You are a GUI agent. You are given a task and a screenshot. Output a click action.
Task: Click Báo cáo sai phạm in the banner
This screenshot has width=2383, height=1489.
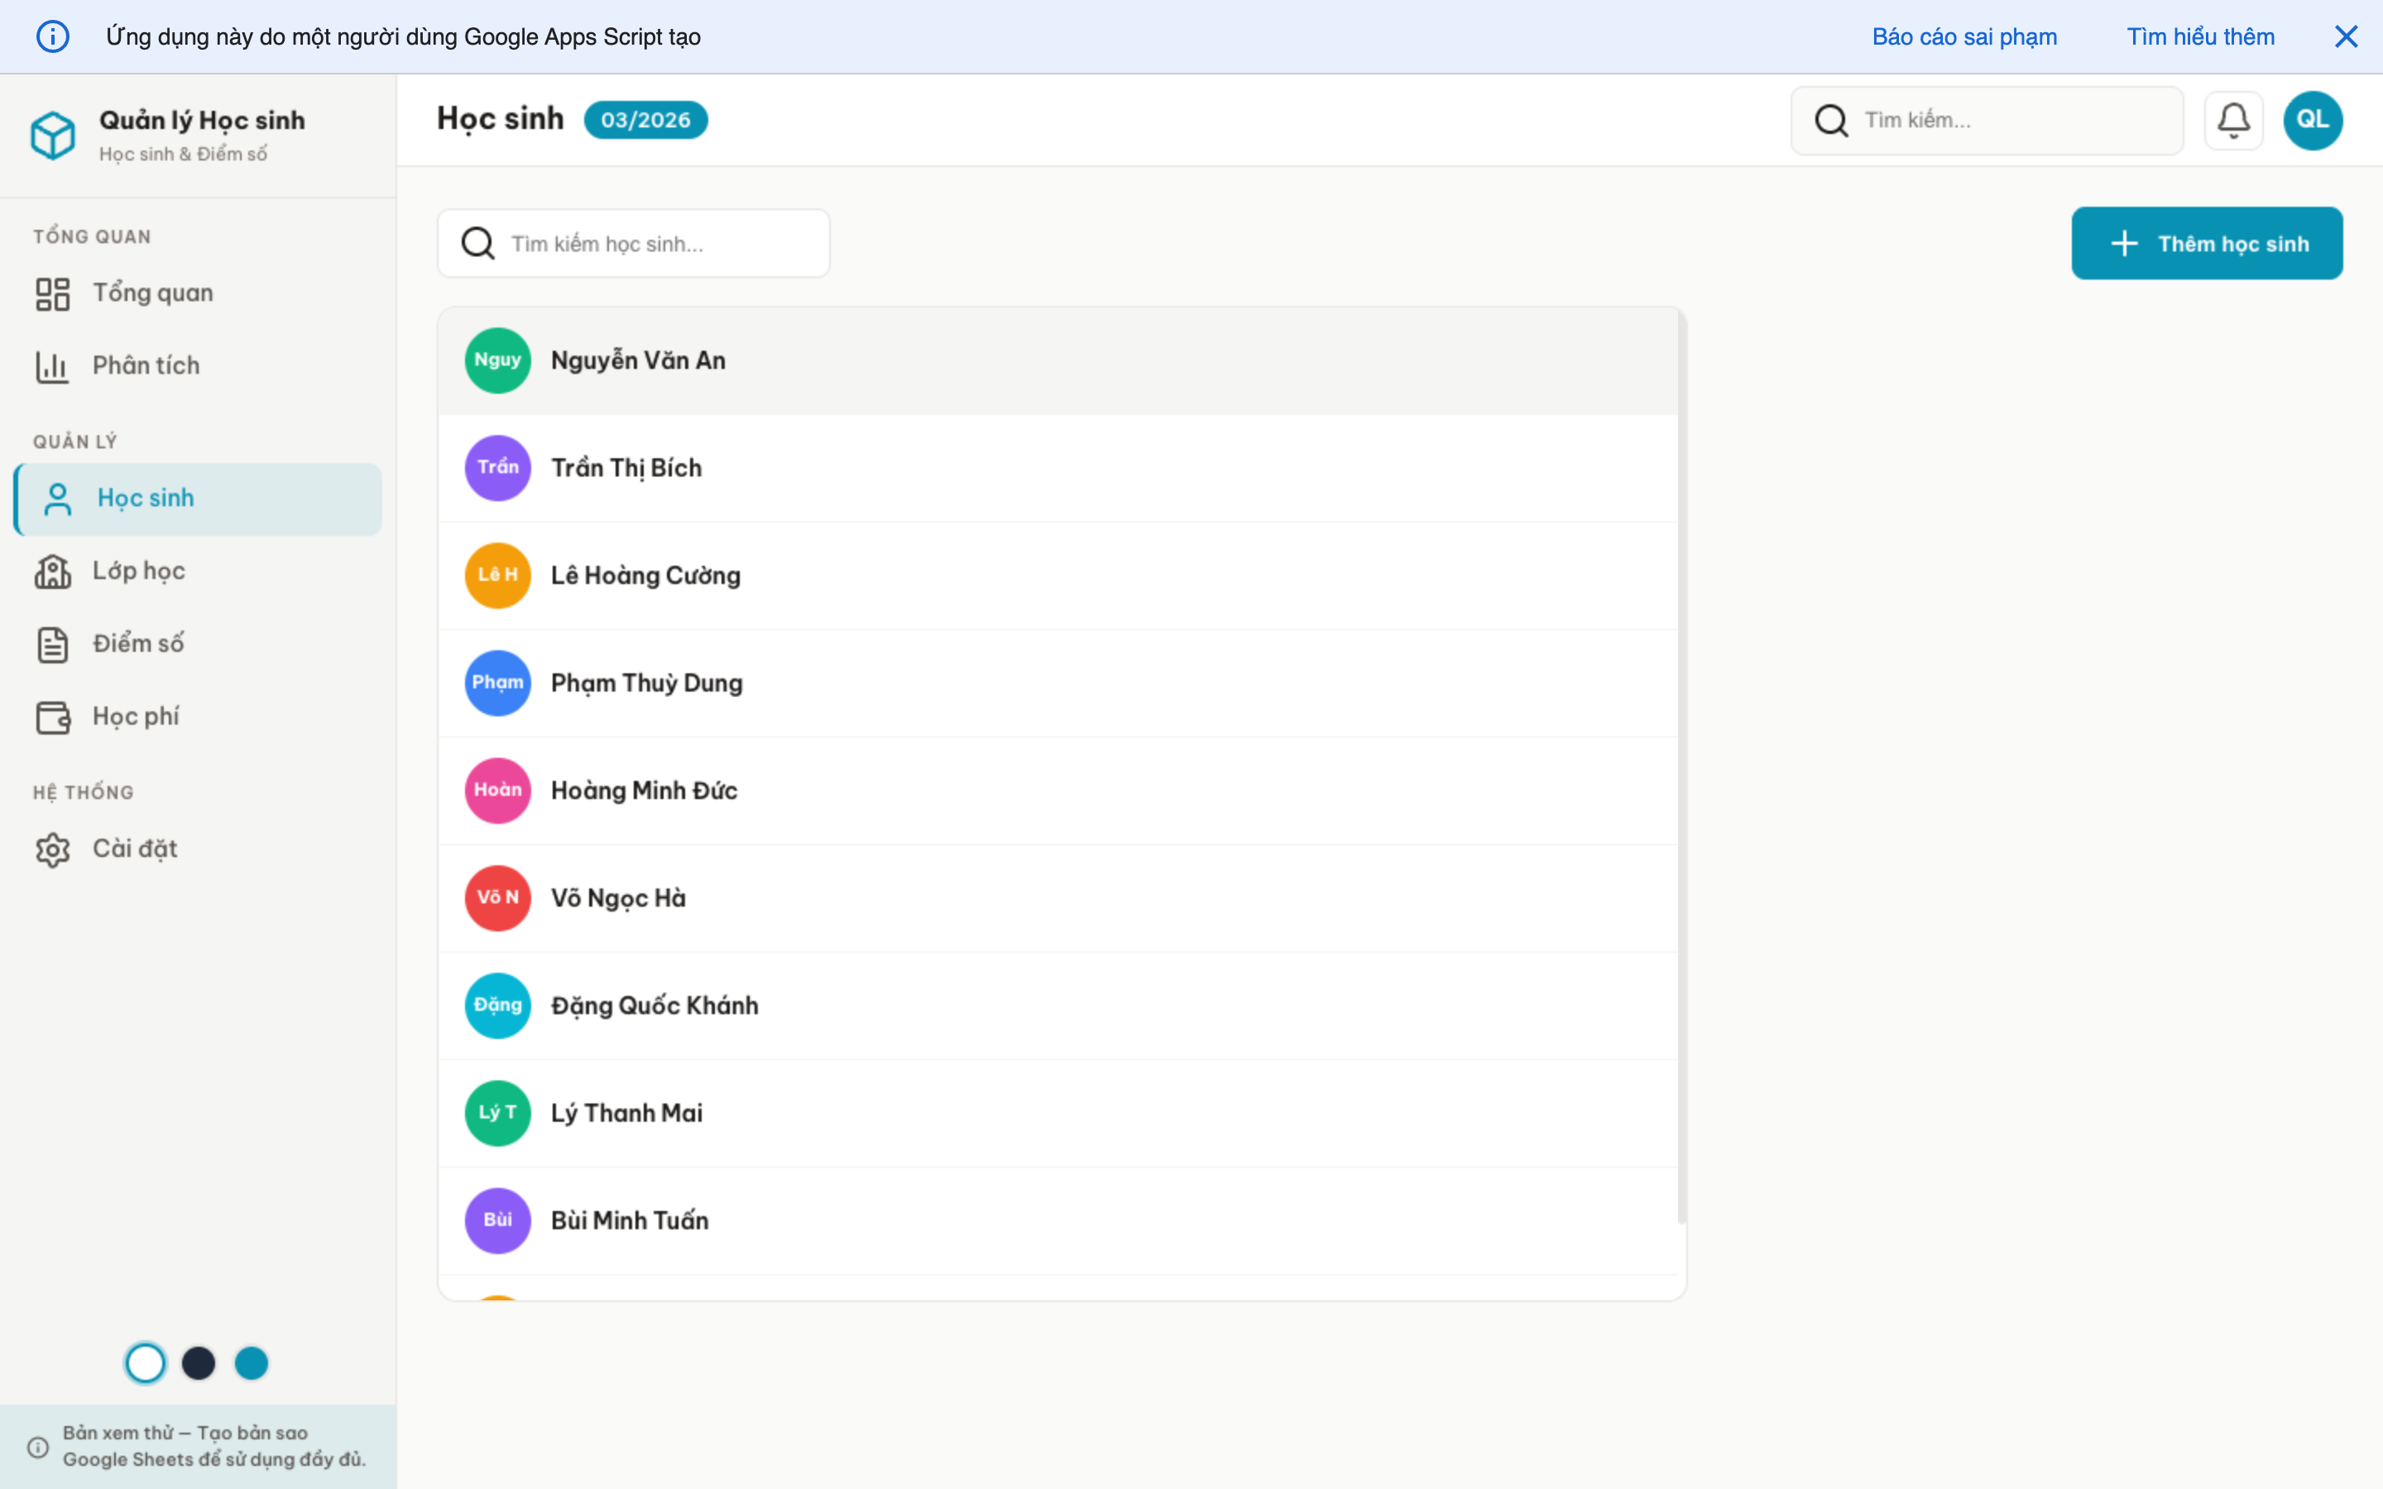coord(1964,36)
